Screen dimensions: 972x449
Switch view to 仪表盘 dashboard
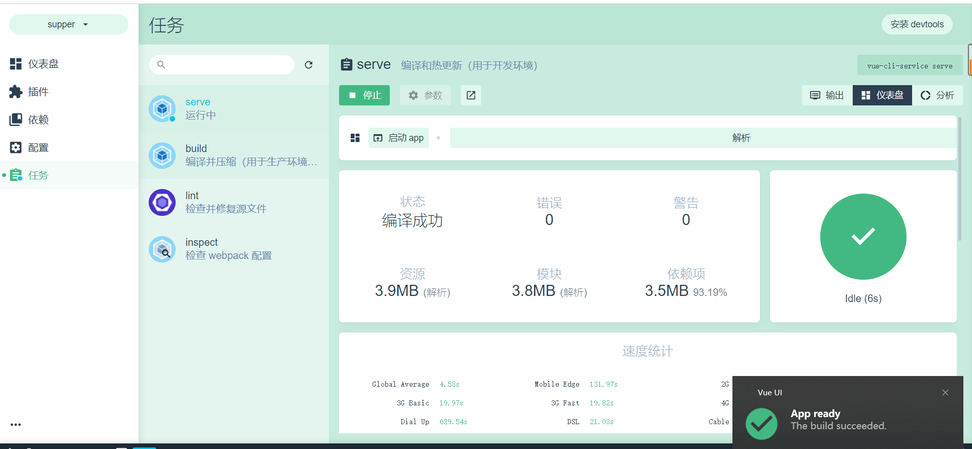pos(882,95)
